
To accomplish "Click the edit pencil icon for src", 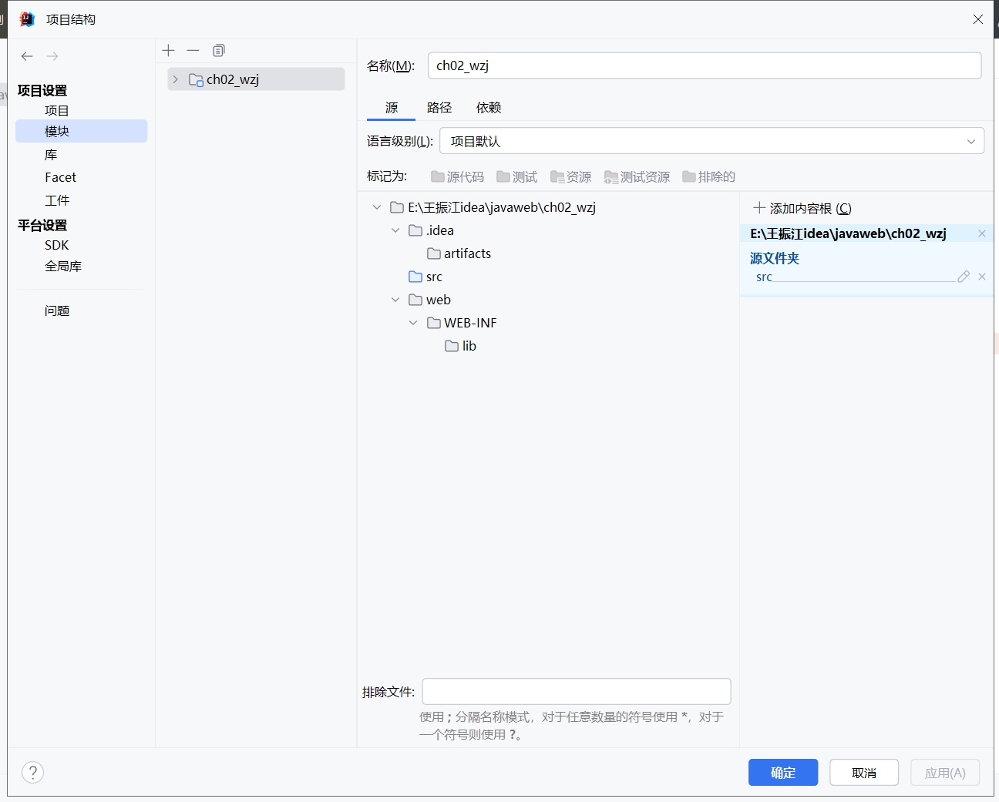I will point(963,277).
